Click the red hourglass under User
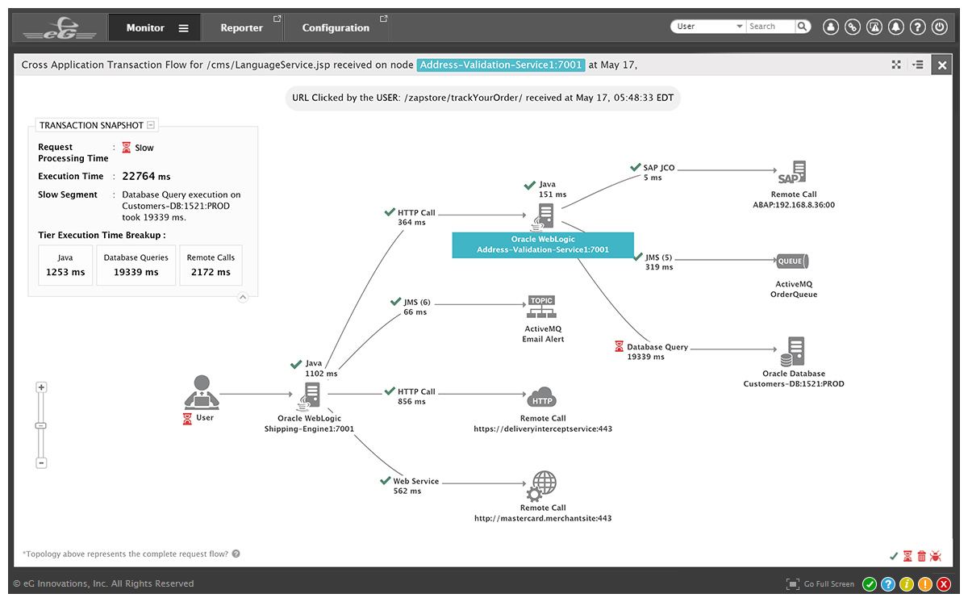The image size is (968, 602). click(x=187, y=418)
